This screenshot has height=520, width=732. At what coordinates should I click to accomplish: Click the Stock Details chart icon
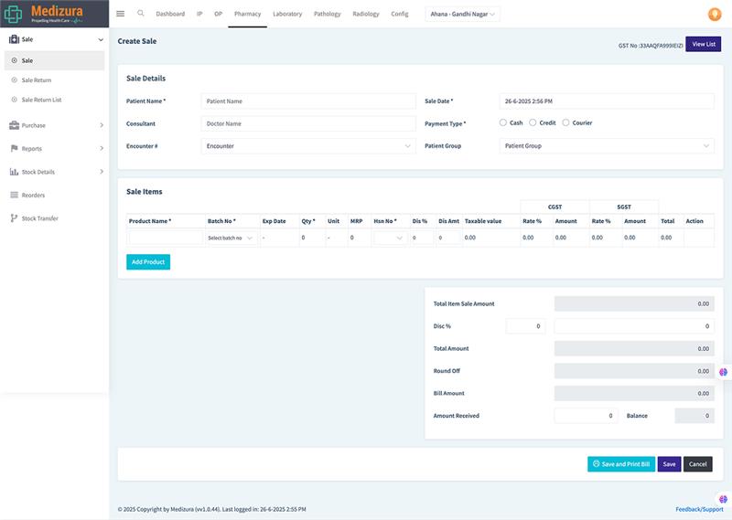point(14,172)
